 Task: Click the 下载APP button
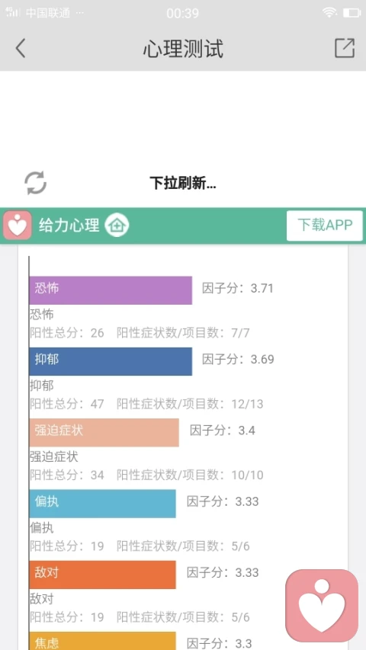(325, 225)
